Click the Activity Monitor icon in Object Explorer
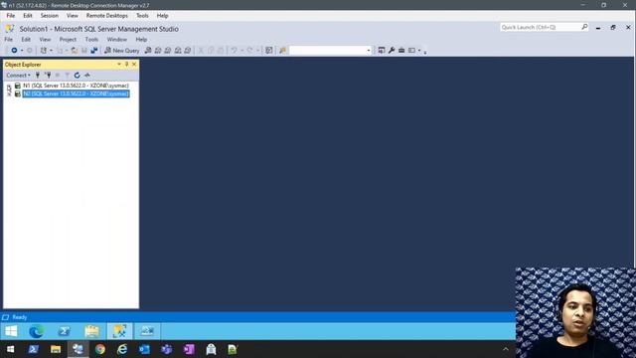Viewport: 636px width, 358px height. pos(87,76)
